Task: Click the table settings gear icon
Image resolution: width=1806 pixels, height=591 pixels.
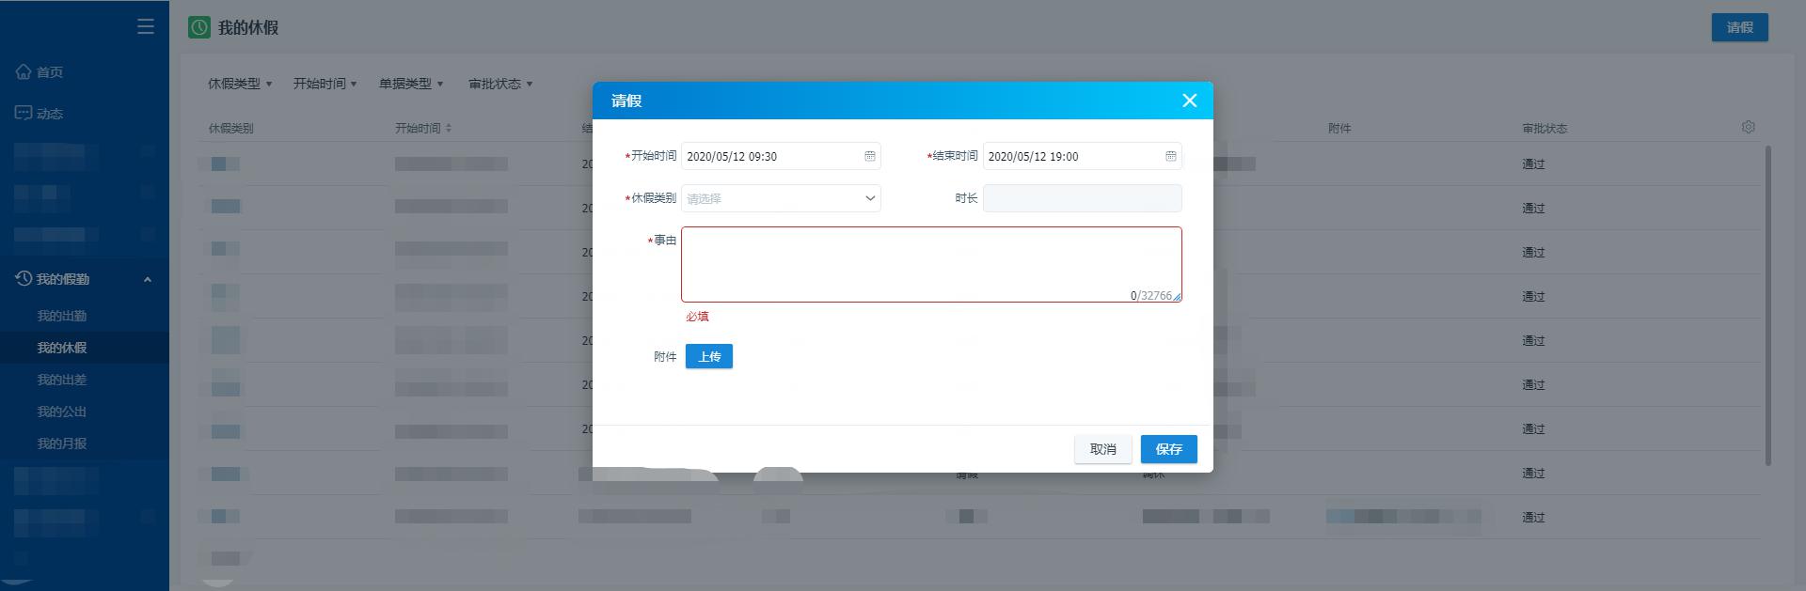Action: [1749, 127]
